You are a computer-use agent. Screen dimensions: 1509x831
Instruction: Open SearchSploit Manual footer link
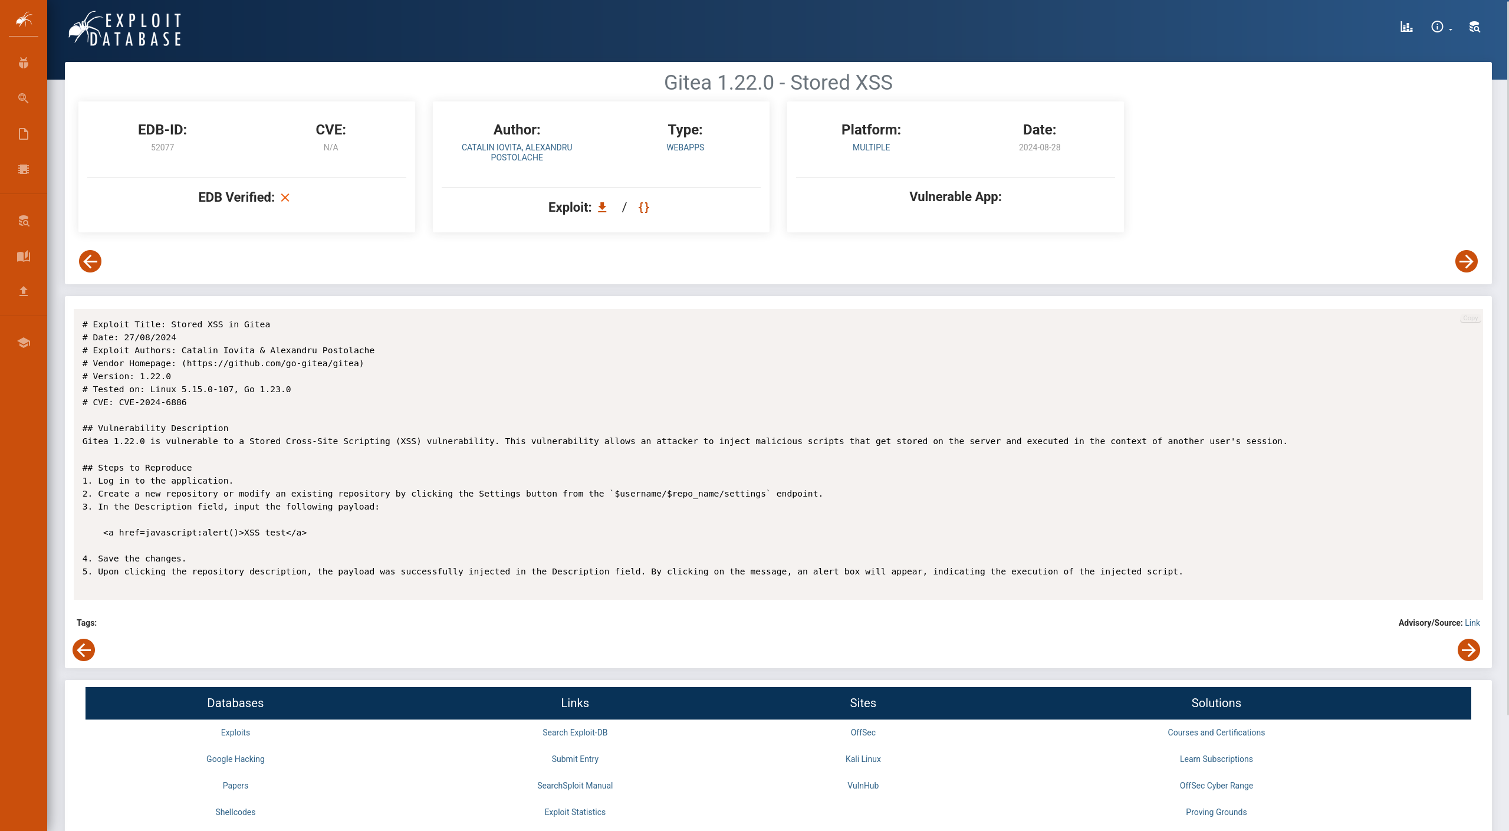(x=575, y=786)
